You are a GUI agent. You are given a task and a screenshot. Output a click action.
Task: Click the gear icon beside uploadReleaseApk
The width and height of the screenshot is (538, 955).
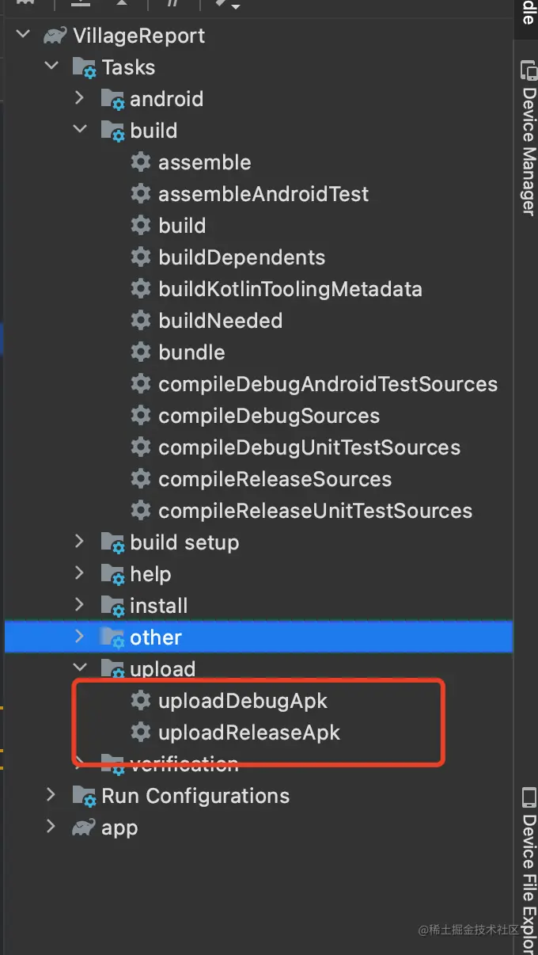click(x=141, y=732)
